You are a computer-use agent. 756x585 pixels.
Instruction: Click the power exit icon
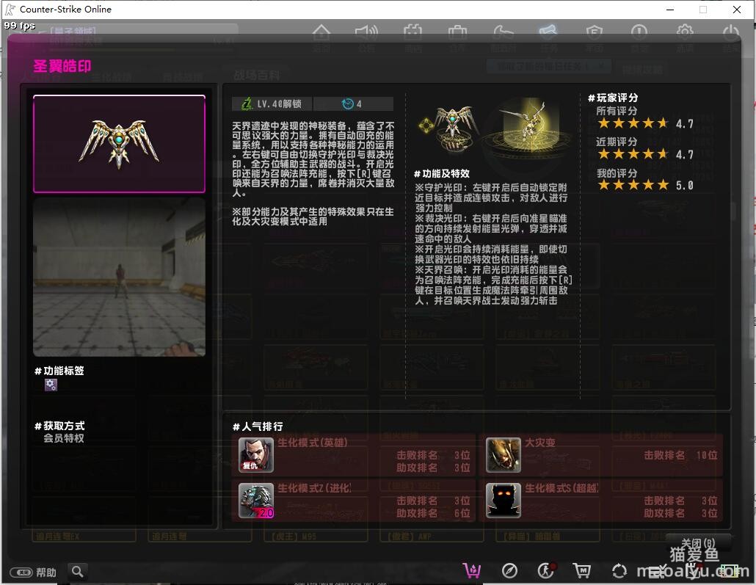point(731,33)
